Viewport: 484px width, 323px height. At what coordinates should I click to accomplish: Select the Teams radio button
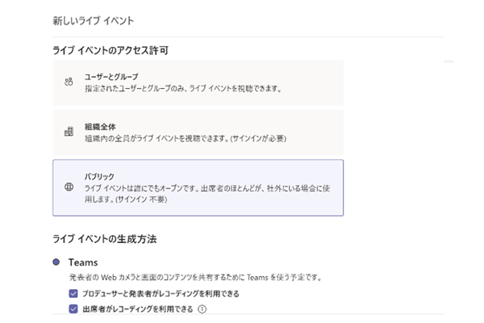(56, 262)
